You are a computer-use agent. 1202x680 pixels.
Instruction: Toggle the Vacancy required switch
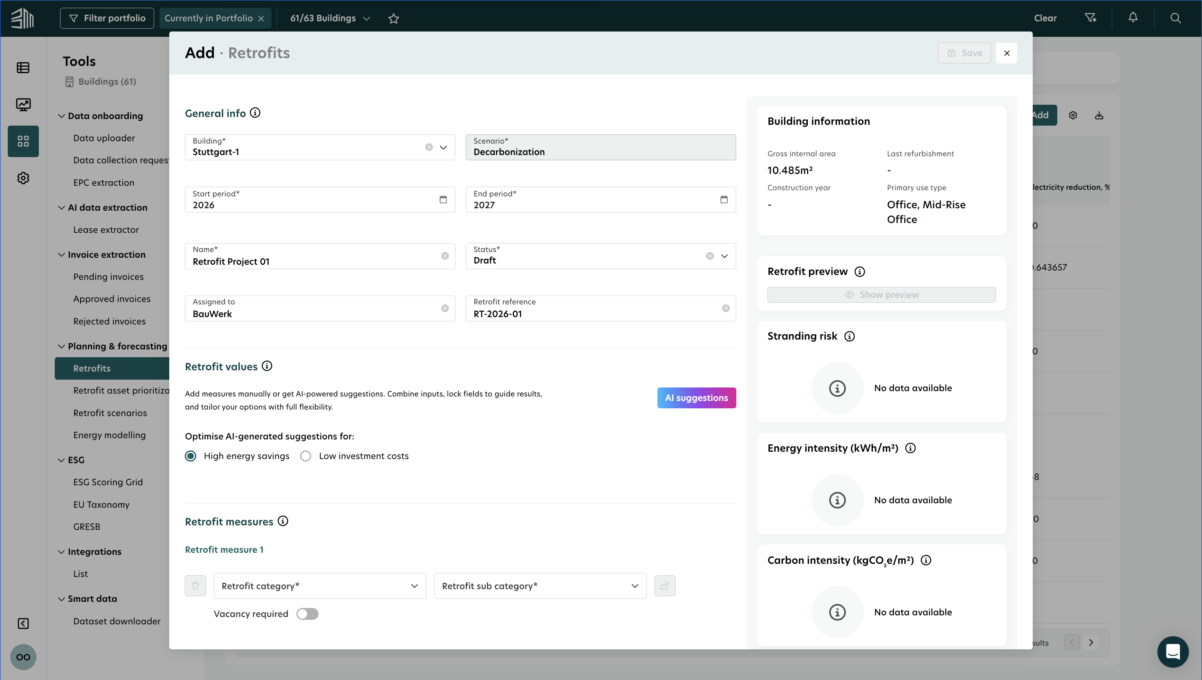(307, 614)
